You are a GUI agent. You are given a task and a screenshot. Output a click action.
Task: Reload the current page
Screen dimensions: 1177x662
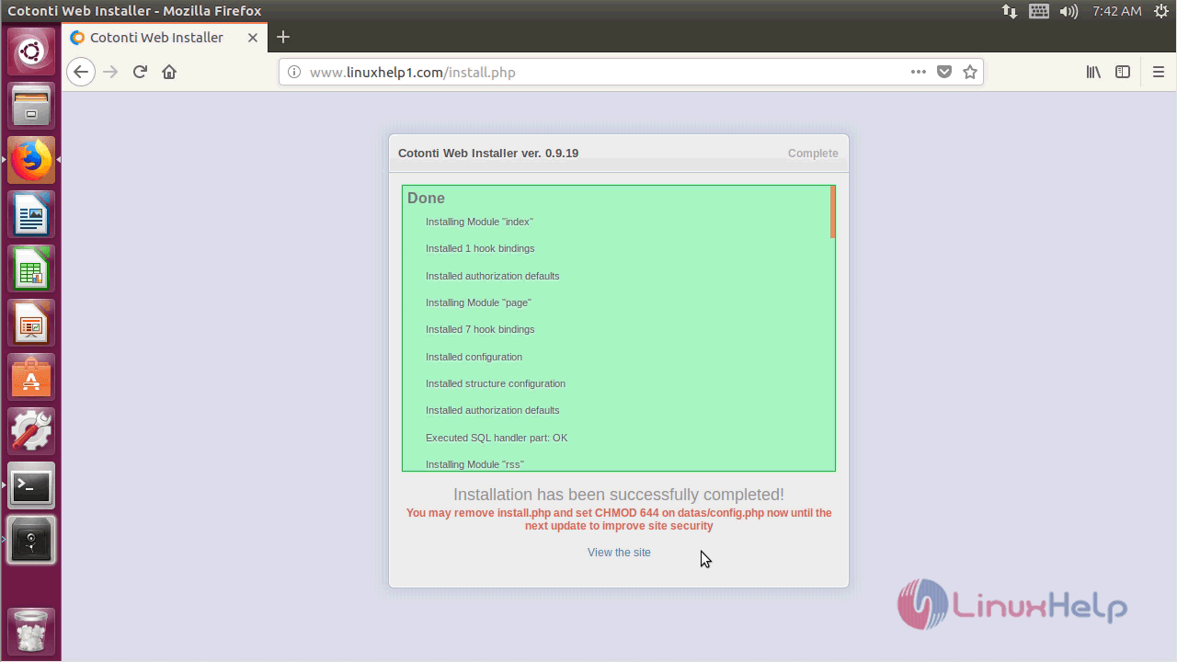(x=140, y=72)
